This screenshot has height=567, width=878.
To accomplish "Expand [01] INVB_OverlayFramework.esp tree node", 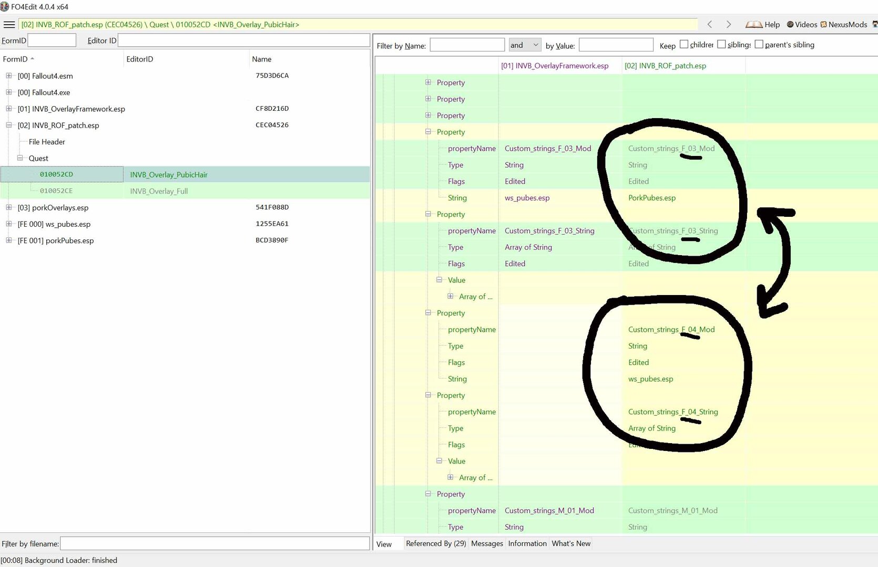I will pyautogui.click(x=9, y=109).
